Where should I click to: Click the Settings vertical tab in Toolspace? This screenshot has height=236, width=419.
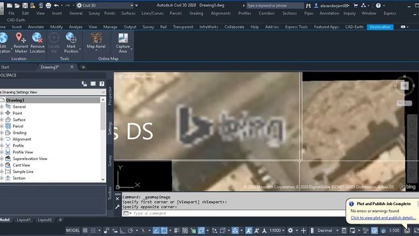[109, 128]
